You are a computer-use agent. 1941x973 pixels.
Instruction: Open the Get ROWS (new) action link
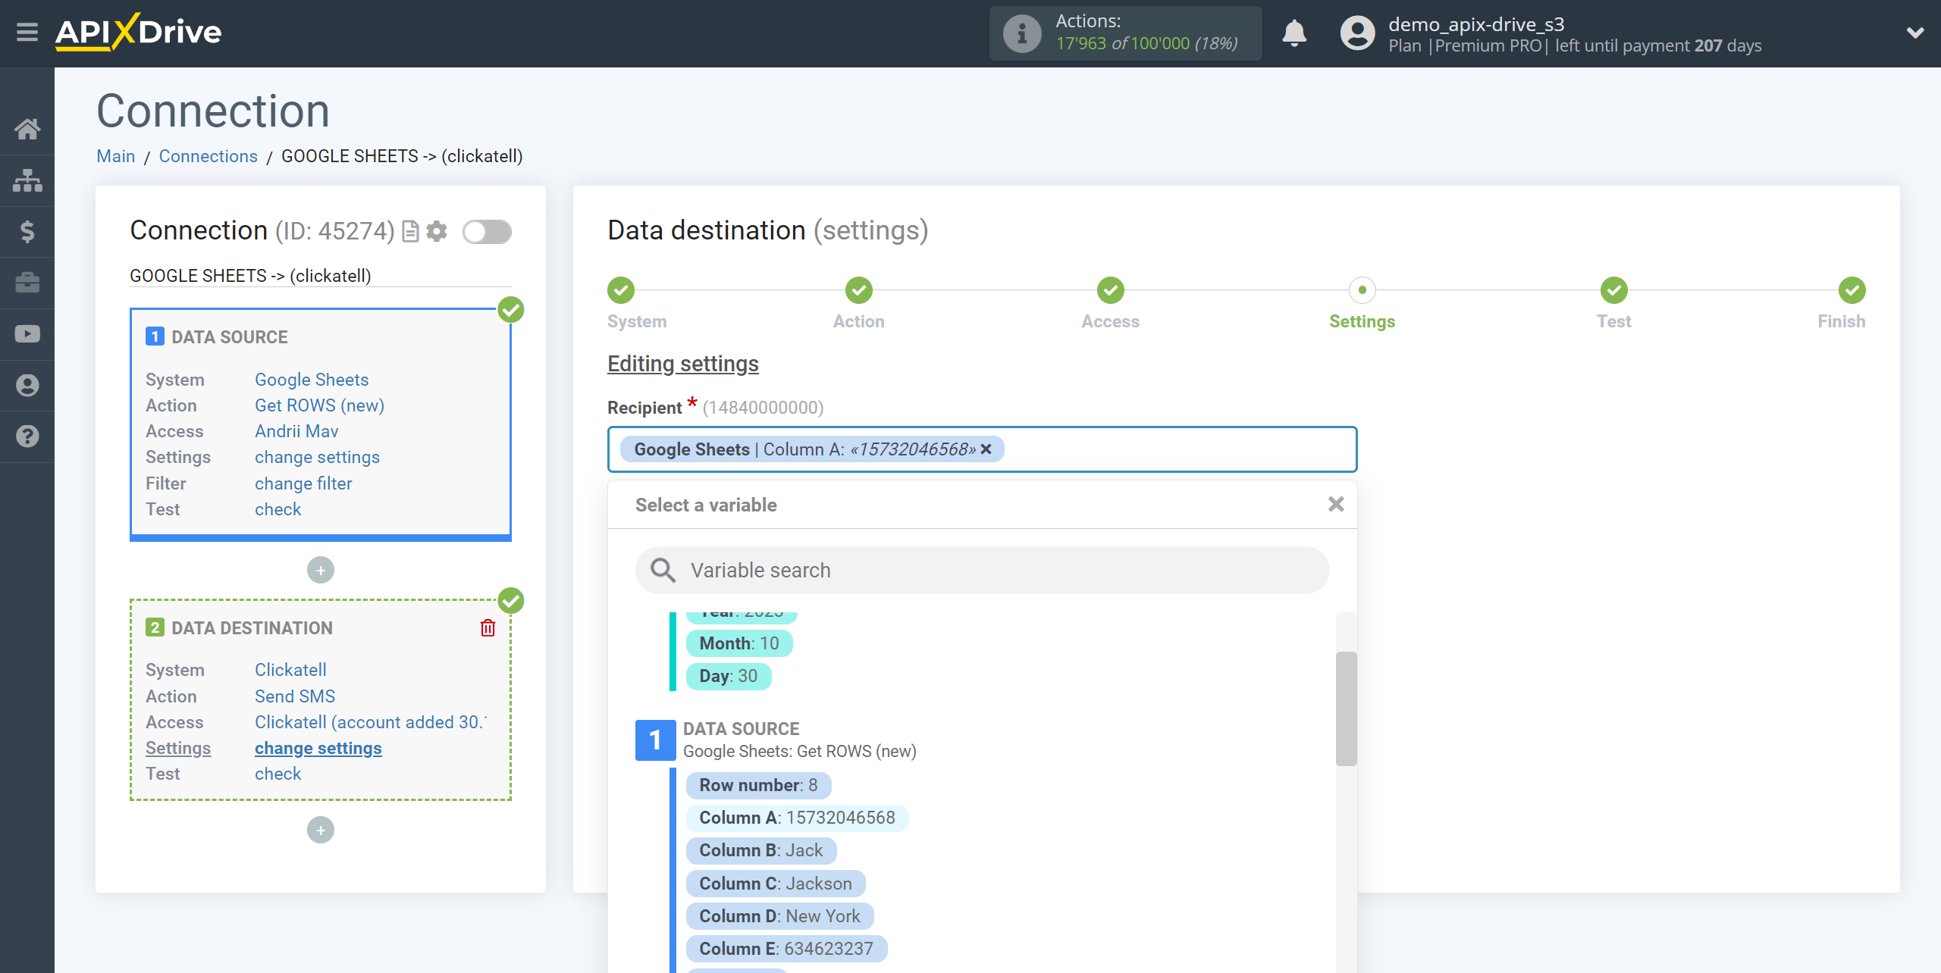tap(319, 405)
